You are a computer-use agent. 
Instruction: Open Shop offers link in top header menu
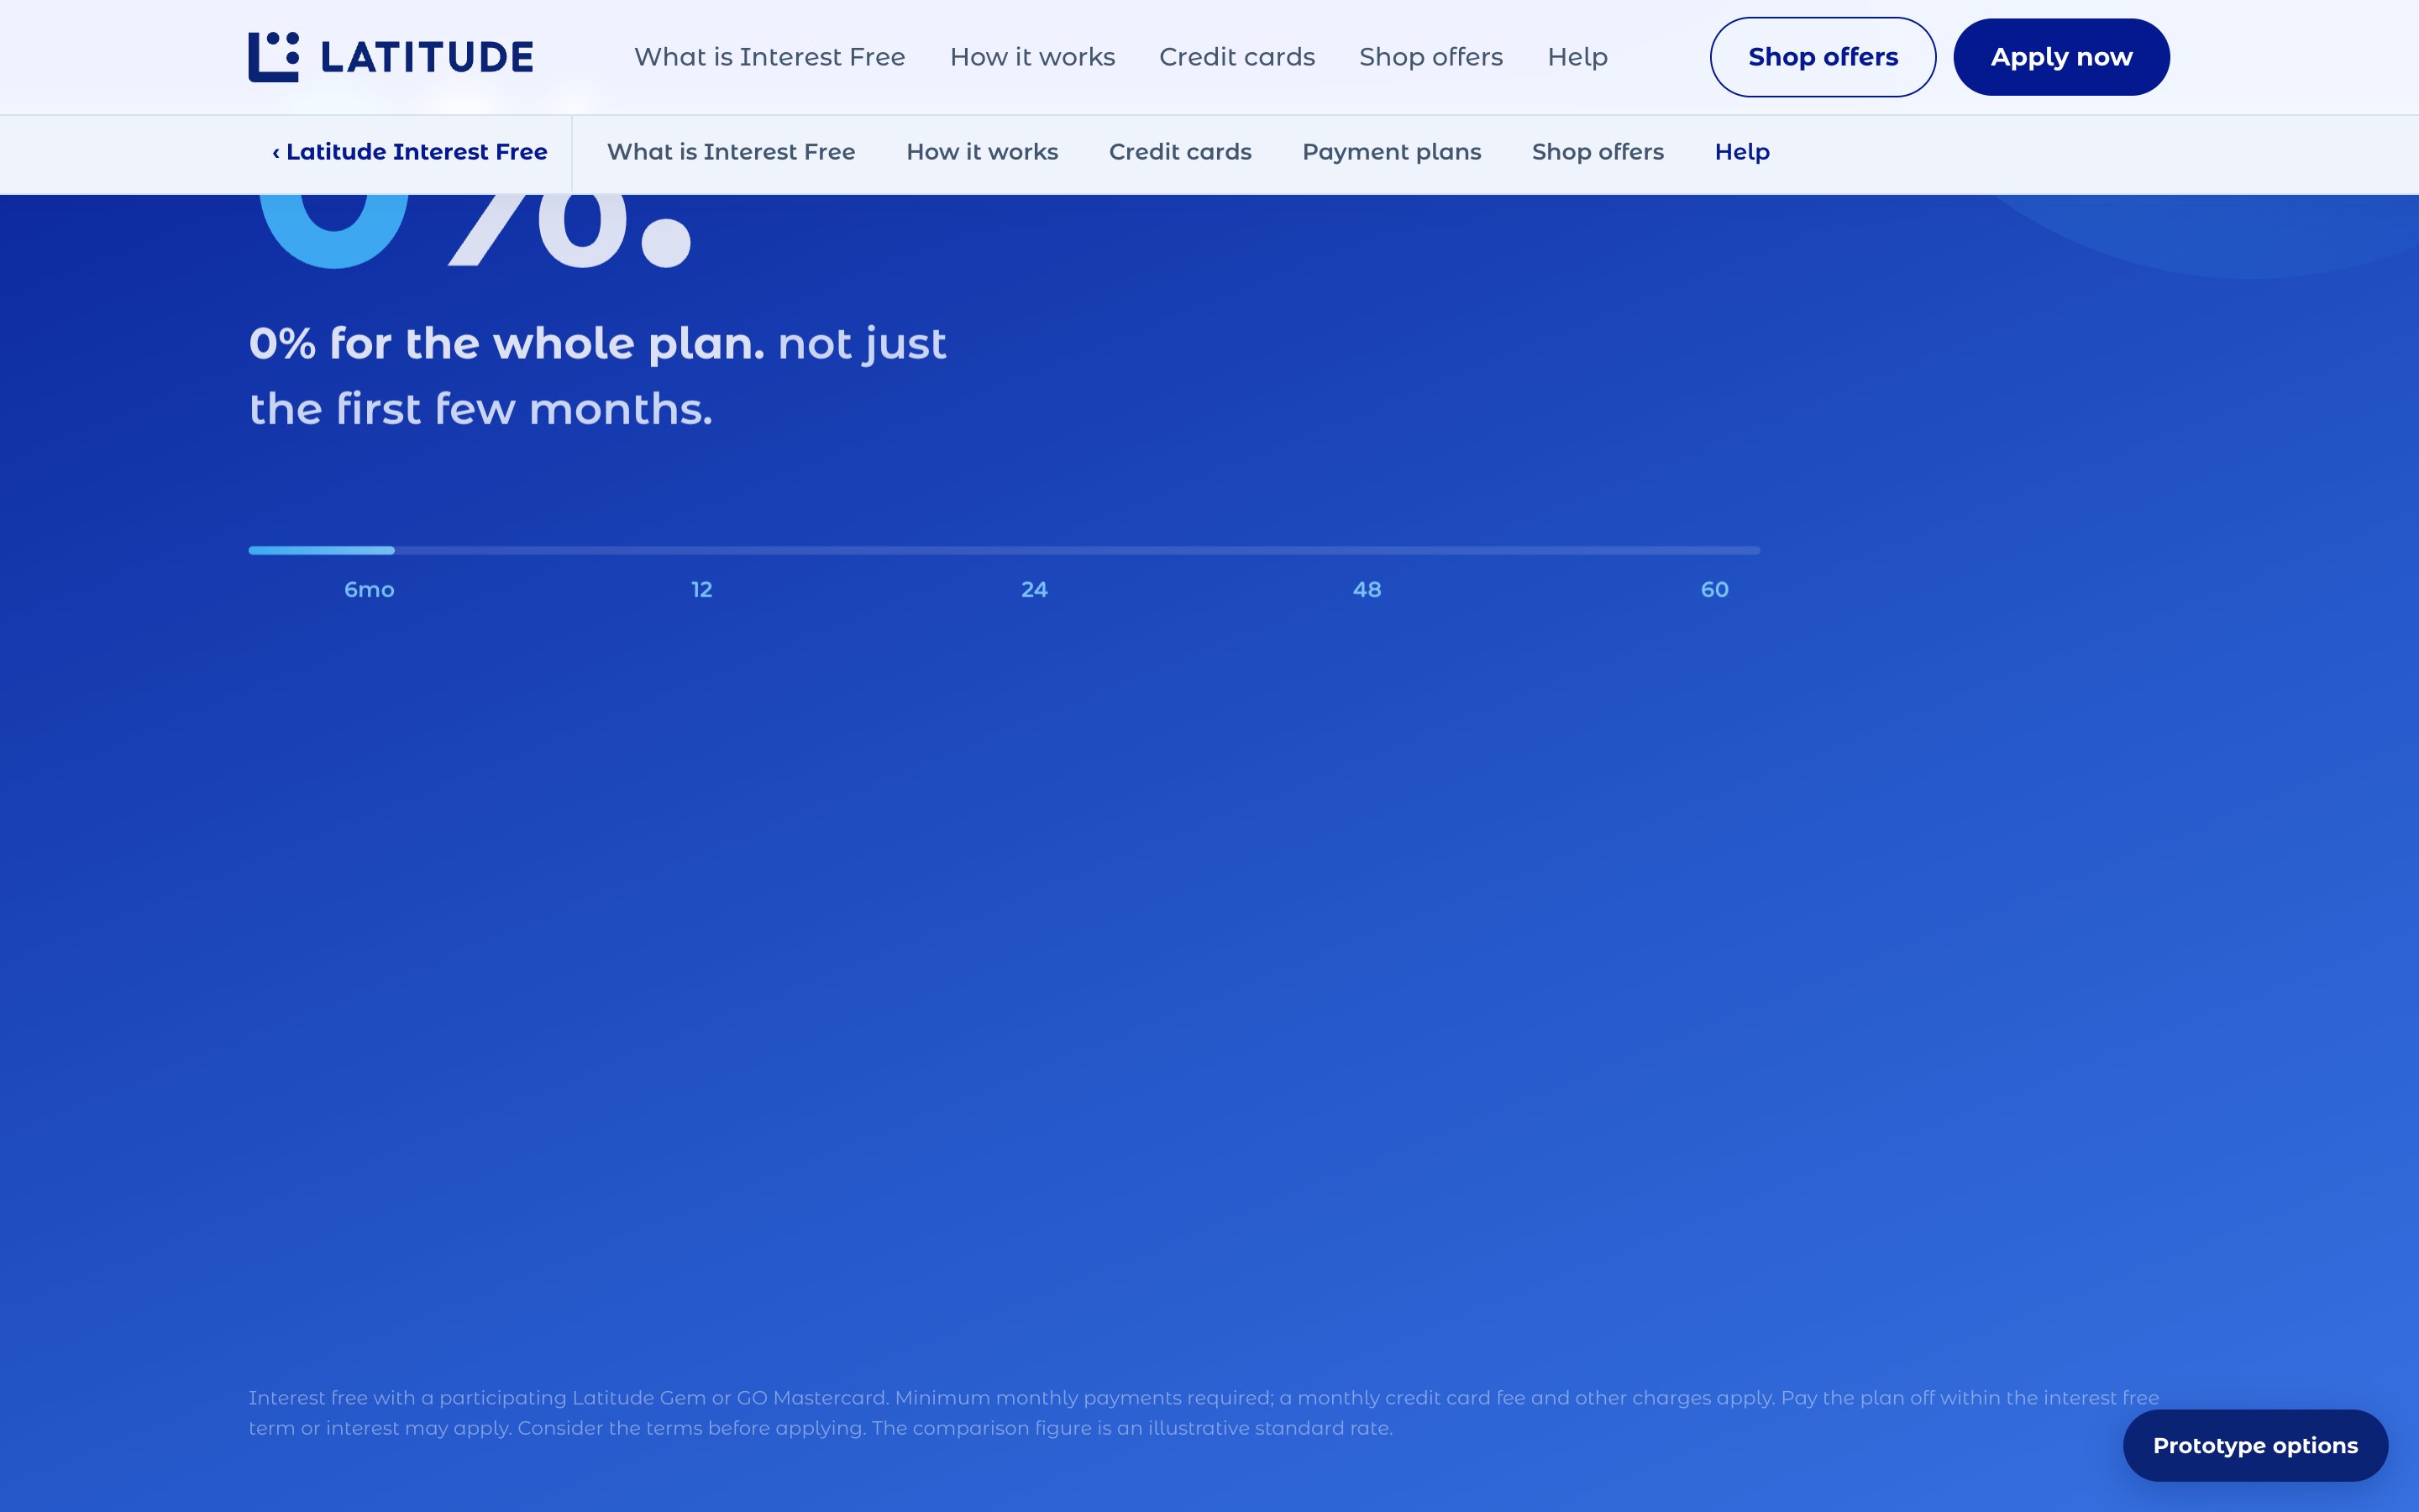pos(1430,57)
